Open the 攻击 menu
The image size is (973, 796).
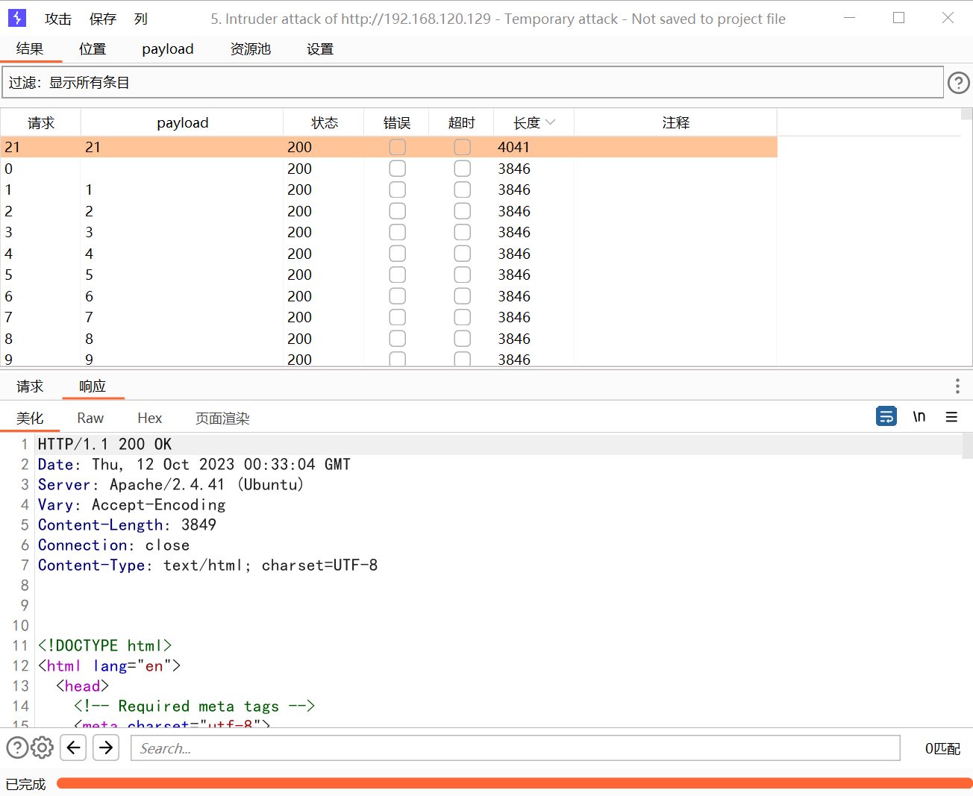(x=58, y=19)
